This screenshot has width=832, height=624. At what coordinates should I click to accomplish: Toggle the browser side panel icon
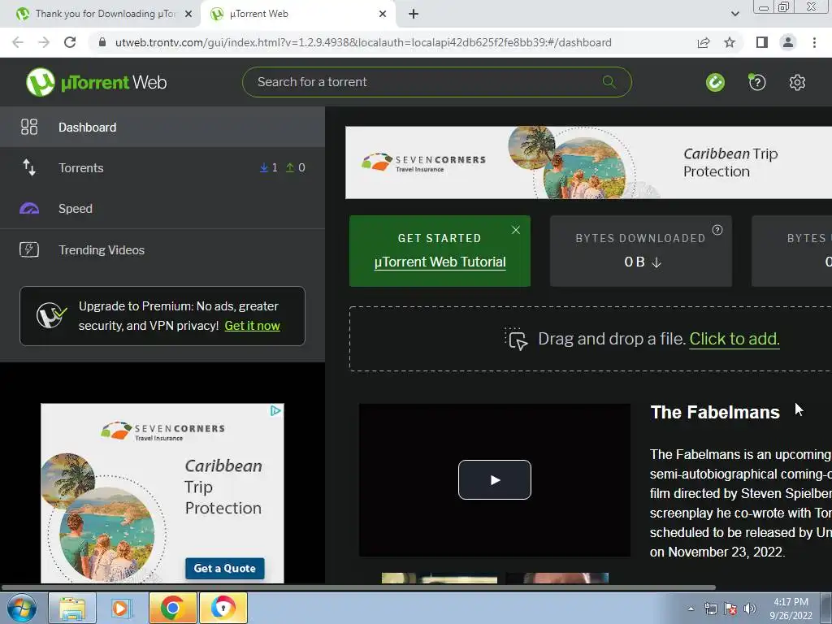762,42
